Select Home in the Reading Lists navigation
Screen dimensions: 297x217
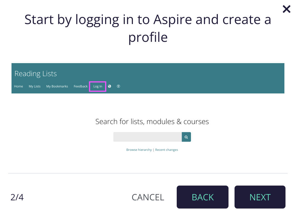(x=18, y=86)
